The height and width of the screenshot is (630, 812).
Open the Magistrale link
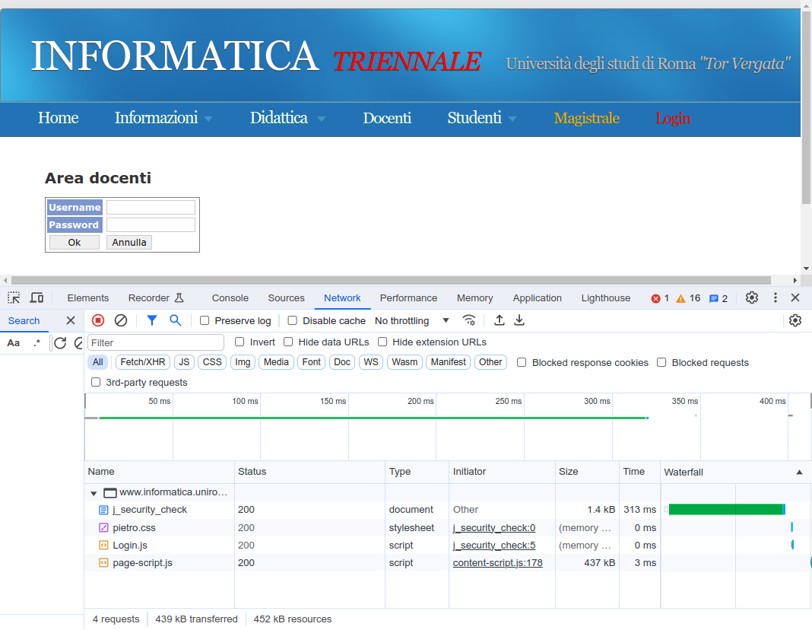(x=586, y=118)
